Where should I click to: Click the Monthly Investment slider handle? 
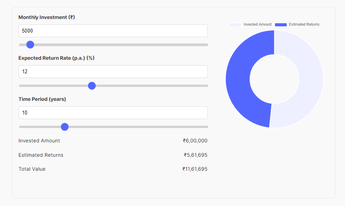[30, 45]
